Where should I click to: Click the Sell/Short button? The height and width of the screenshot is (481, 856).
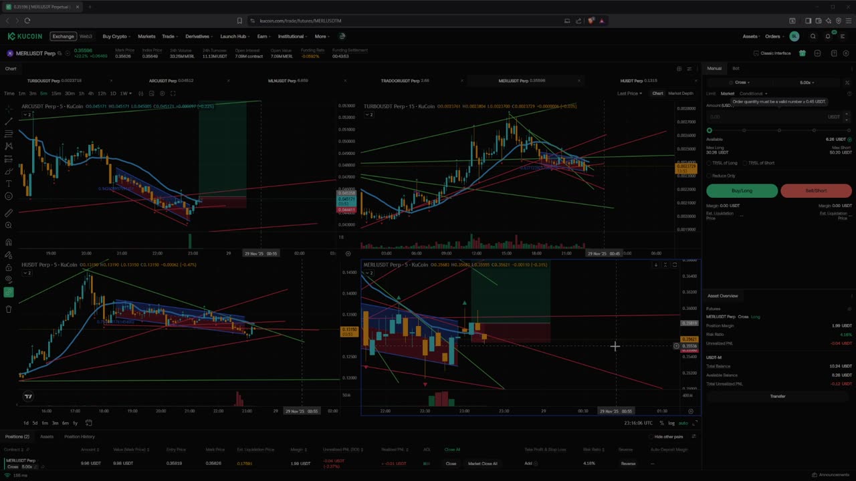pyautogui.click(x=816, y=191)
